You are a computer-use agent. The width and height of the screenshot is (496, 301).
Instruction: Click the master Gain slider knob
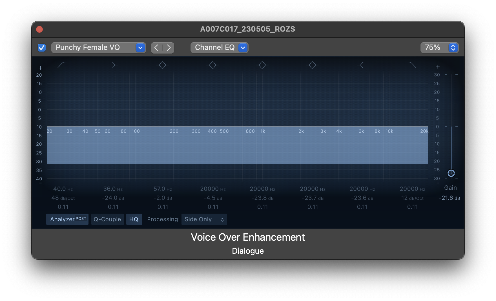(451, 173)
